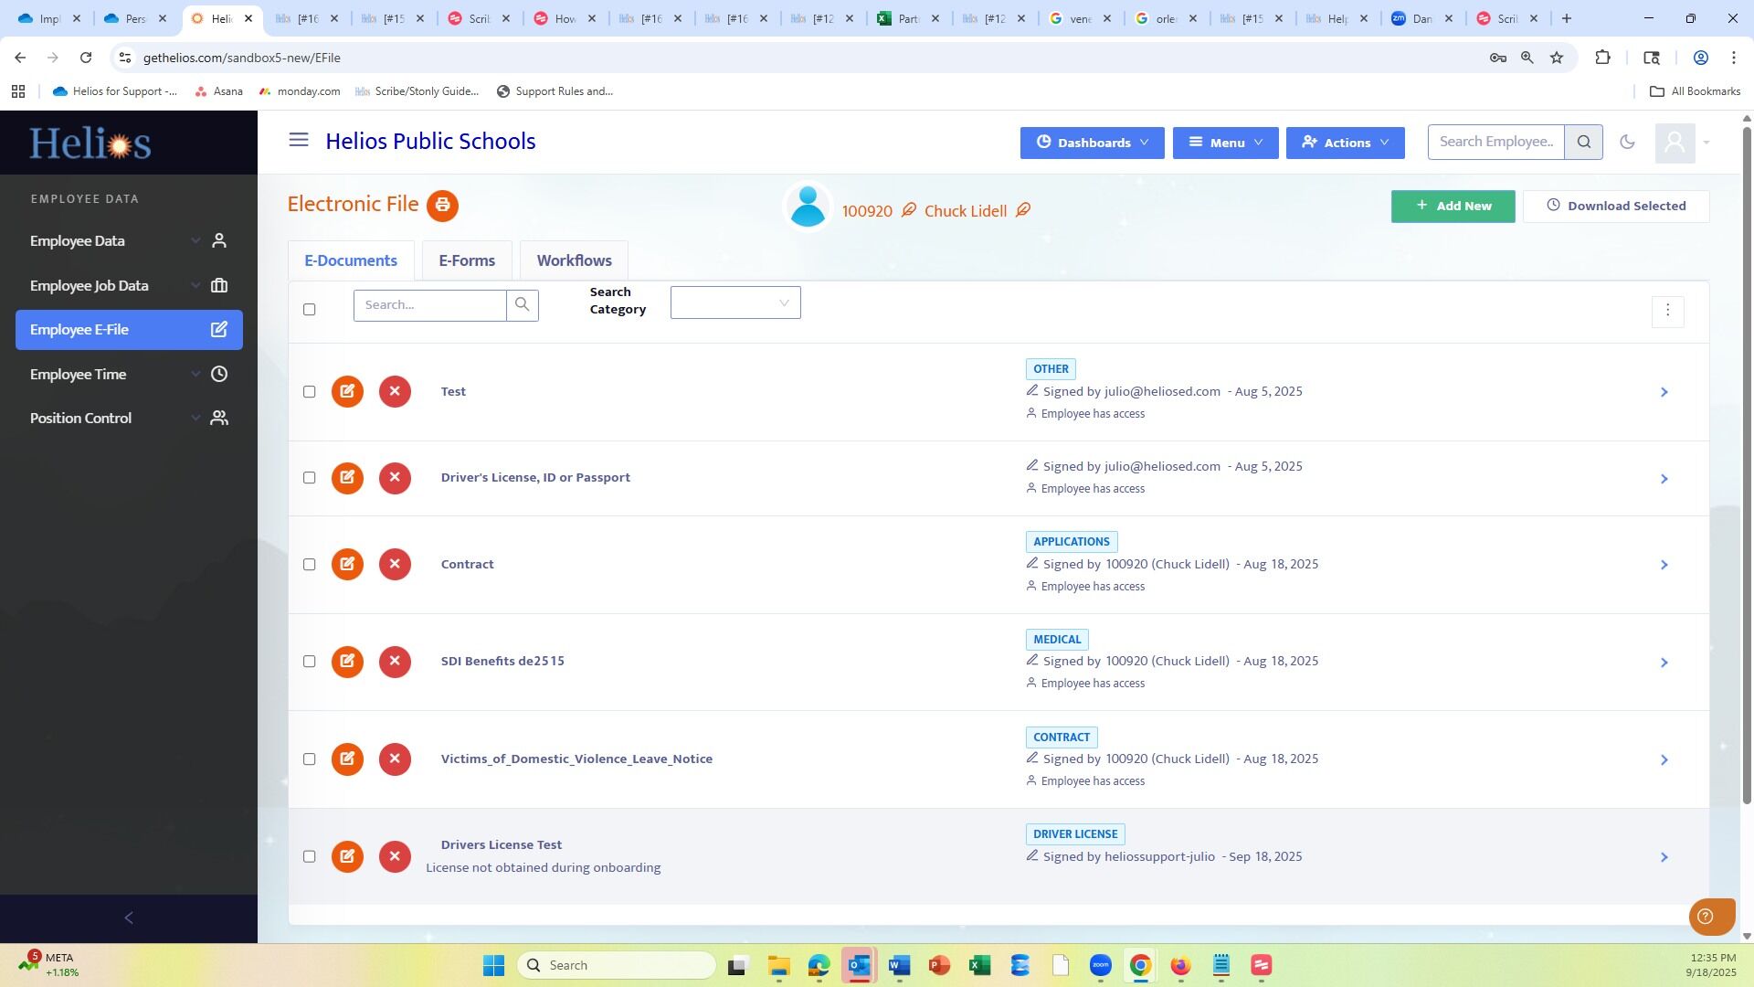Switch to the E-Forms tab

coord(466,261)
